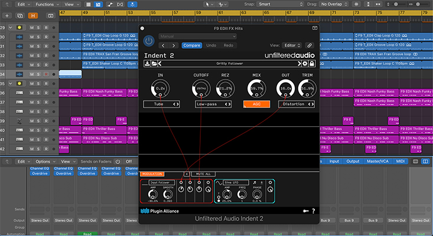The width and height of the screenshot is (433, 236).
Task: Click the Plugin Alliance logo
Action: [159, 211]
